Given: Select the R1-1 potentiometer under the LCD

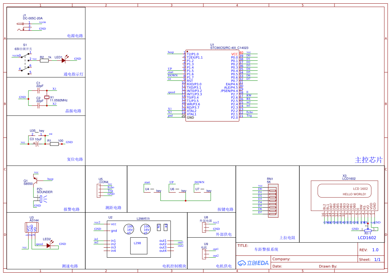Looking at the screenshot, I should [368, 230].
